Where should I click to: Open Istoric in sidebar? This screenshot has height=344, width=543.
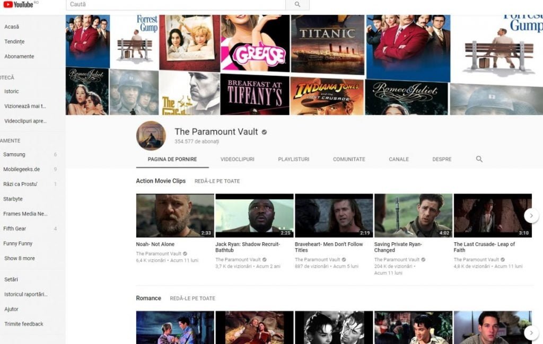12,91
